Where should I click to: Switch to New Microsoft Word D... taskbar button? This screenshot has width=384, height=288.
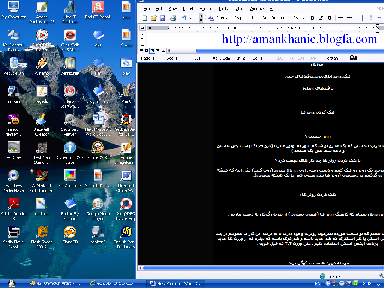[176, 283]
